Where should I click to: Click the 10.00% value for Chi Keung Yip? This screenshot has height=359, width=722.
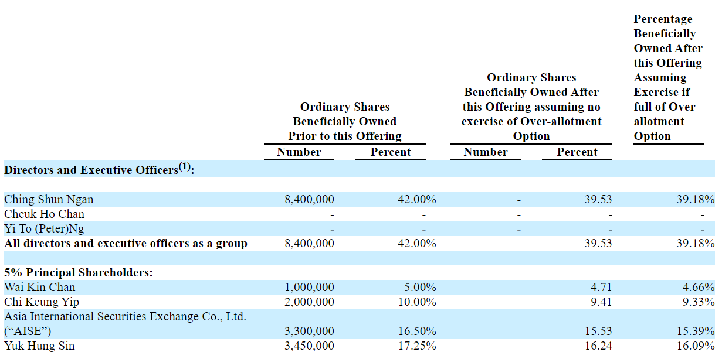point(417,302)
